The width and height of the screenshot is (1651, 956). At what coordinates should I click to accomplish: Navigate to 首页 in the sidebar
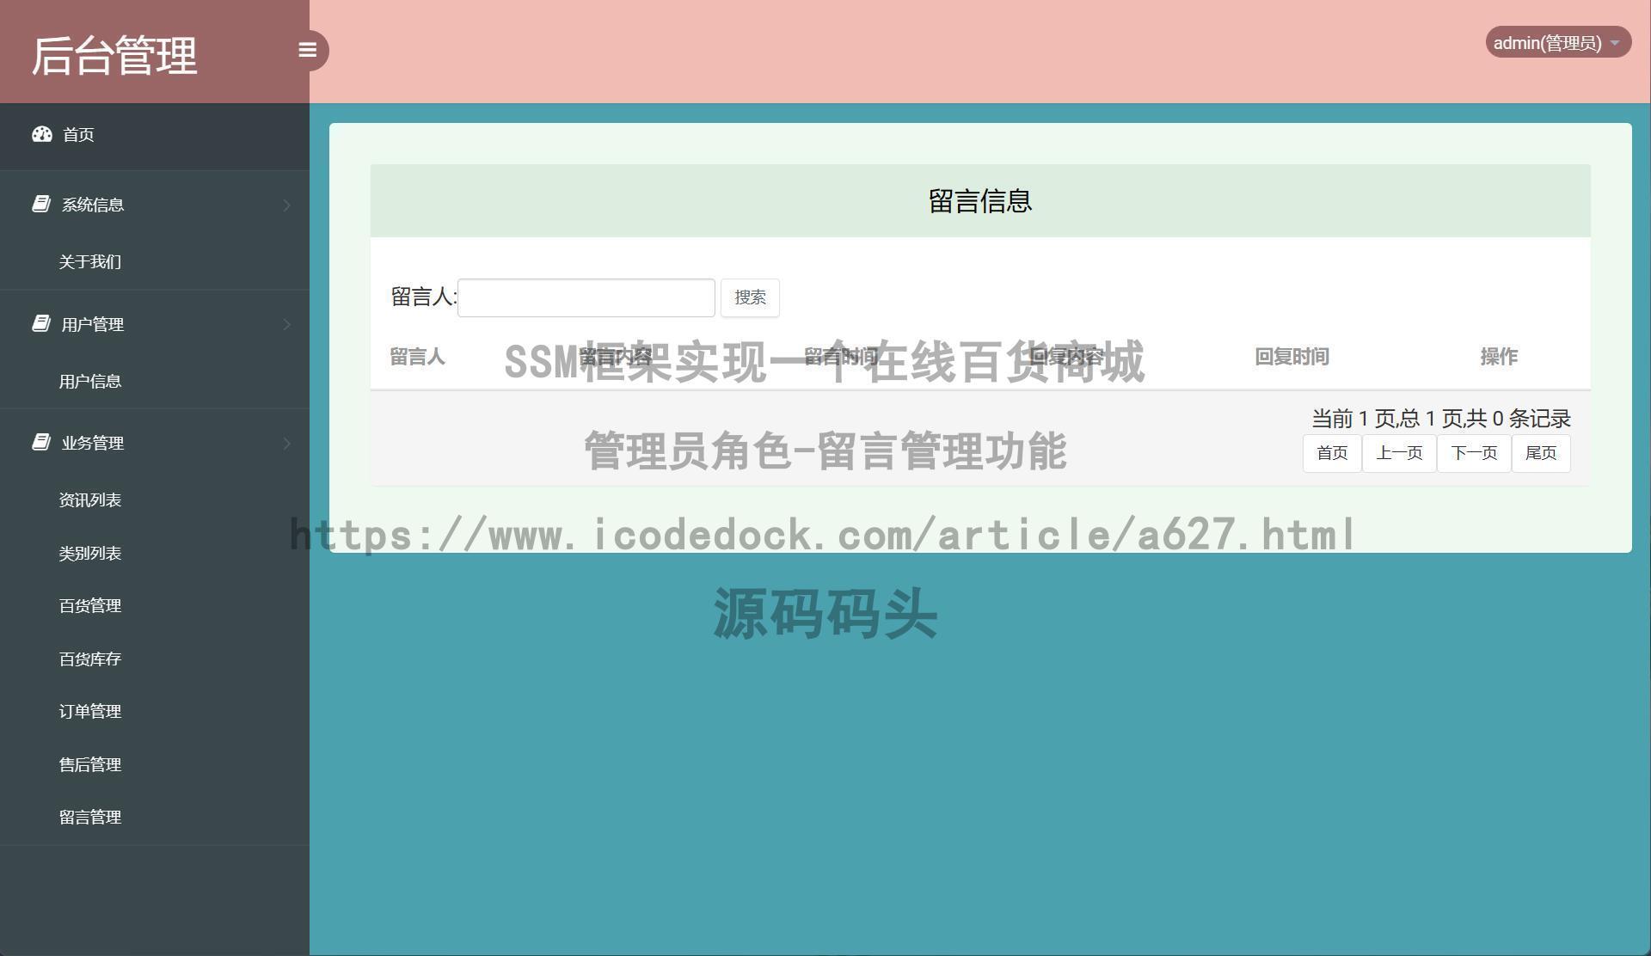click(78, 135)
